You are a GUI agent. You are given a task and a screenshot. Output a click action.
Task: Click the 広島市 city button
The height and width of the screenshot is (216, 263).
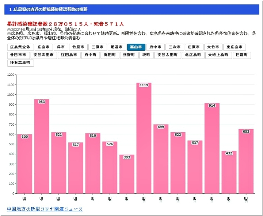[x=43, y=47]
